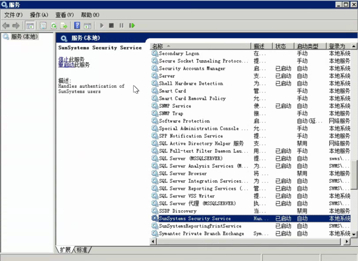
Task: Switch to the 扩展 tab
Action: point(65,250)
